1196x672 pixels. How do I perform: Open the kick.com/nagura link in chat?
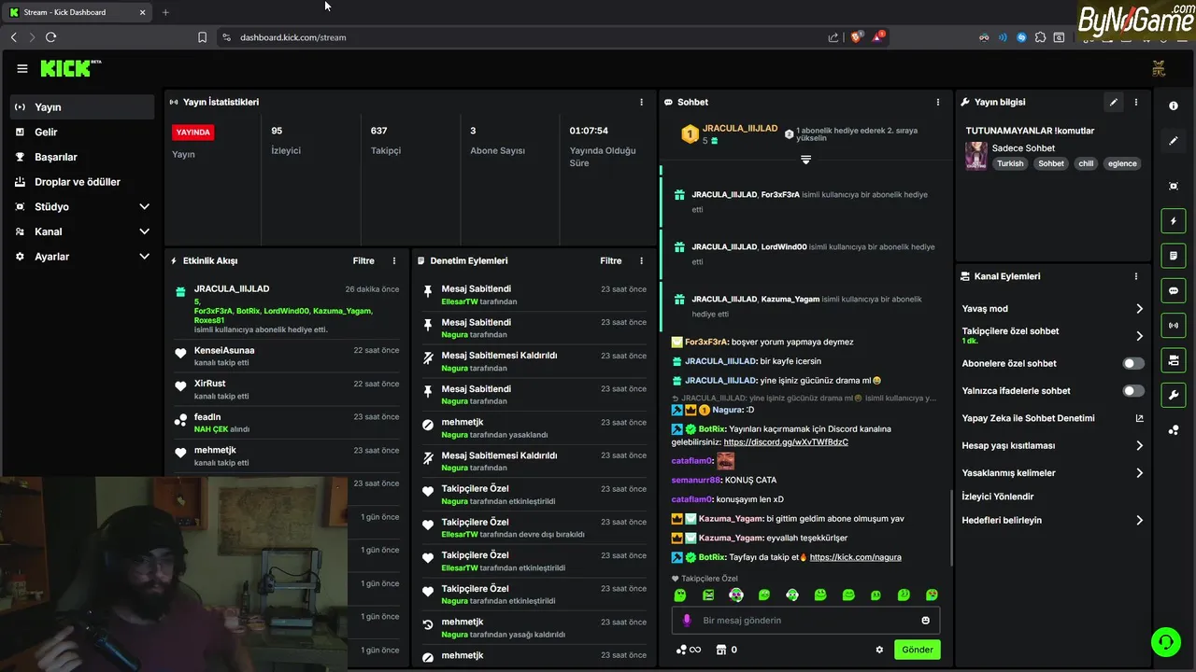point(856,557)
